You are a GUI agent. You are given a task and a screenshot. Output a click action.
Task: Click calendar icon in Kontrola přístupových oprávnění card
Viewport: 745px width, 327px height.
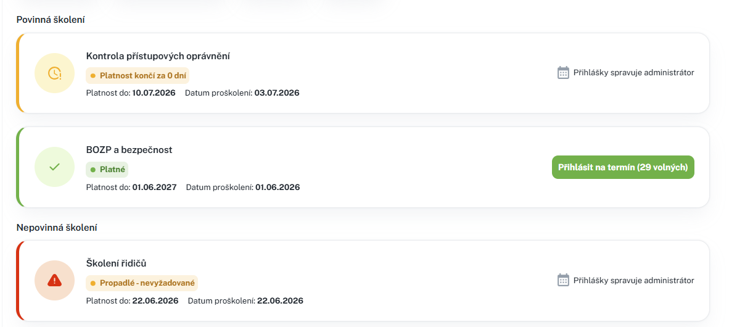563,73
